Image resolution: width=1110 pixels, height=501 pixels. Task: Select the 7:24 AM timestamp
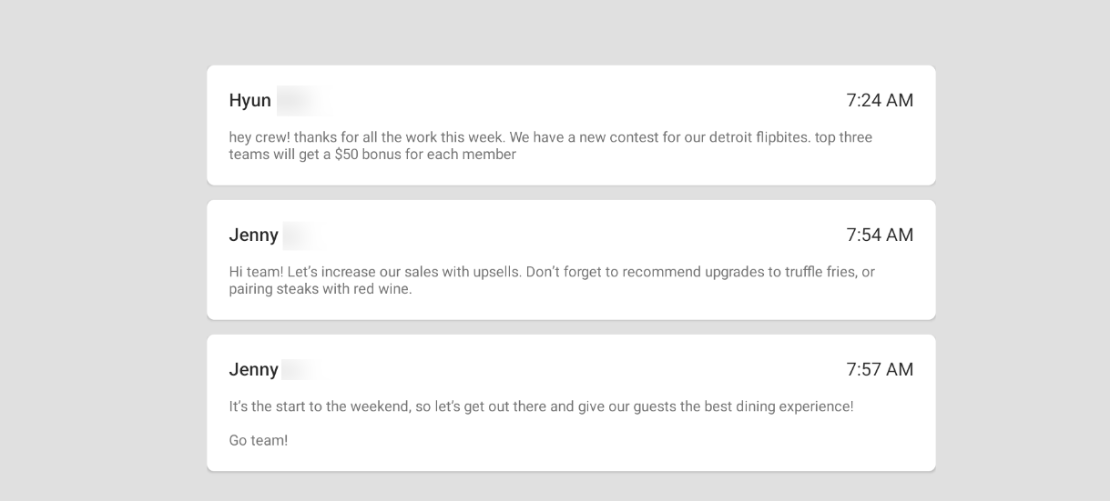(879, 101)
